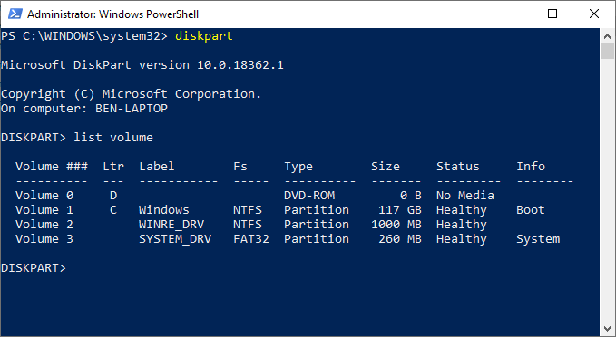Click the vertical scrollbar thumb
This screenshot has width=616, height=337.
coord(607,51)
